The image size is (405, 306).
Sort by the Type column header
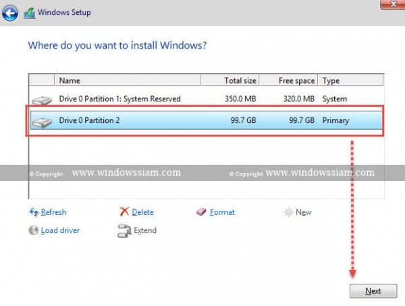pos(350,80)
